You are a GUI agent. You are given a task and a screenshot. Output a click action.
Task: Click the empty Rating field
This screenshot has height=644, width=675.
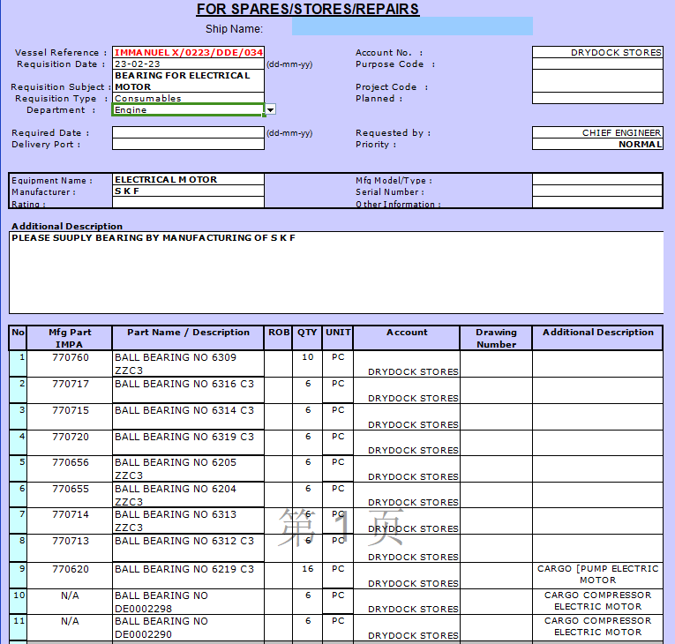click(188, 202)
